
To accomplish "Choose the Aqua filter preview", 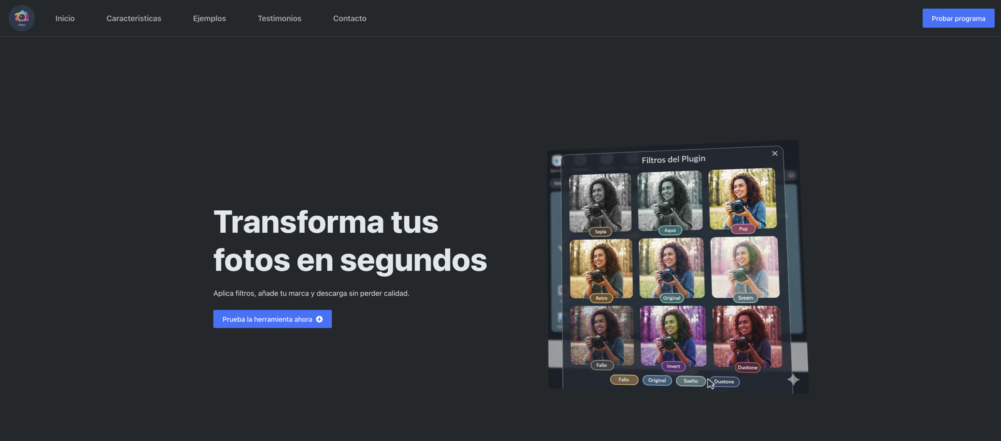I will [669, 200].
